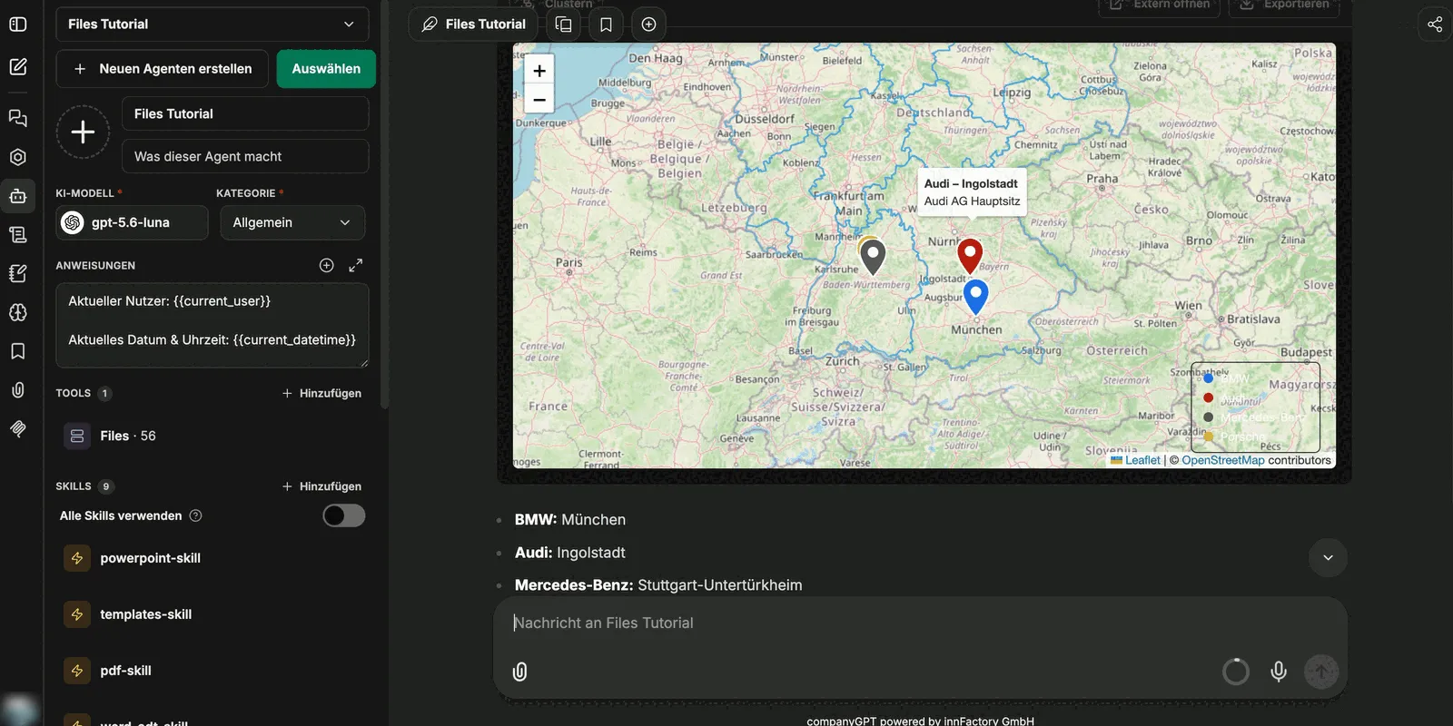
Task: Select the powerpoint-skill entry
Action: coord(213,558)
